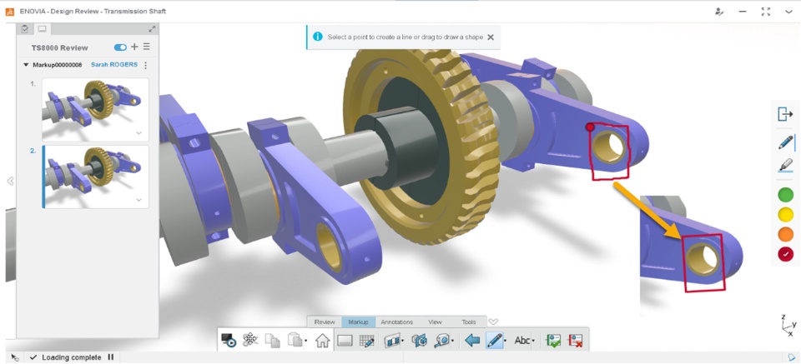
Task: Click the blue info icon in message
Action: (318, 37)
